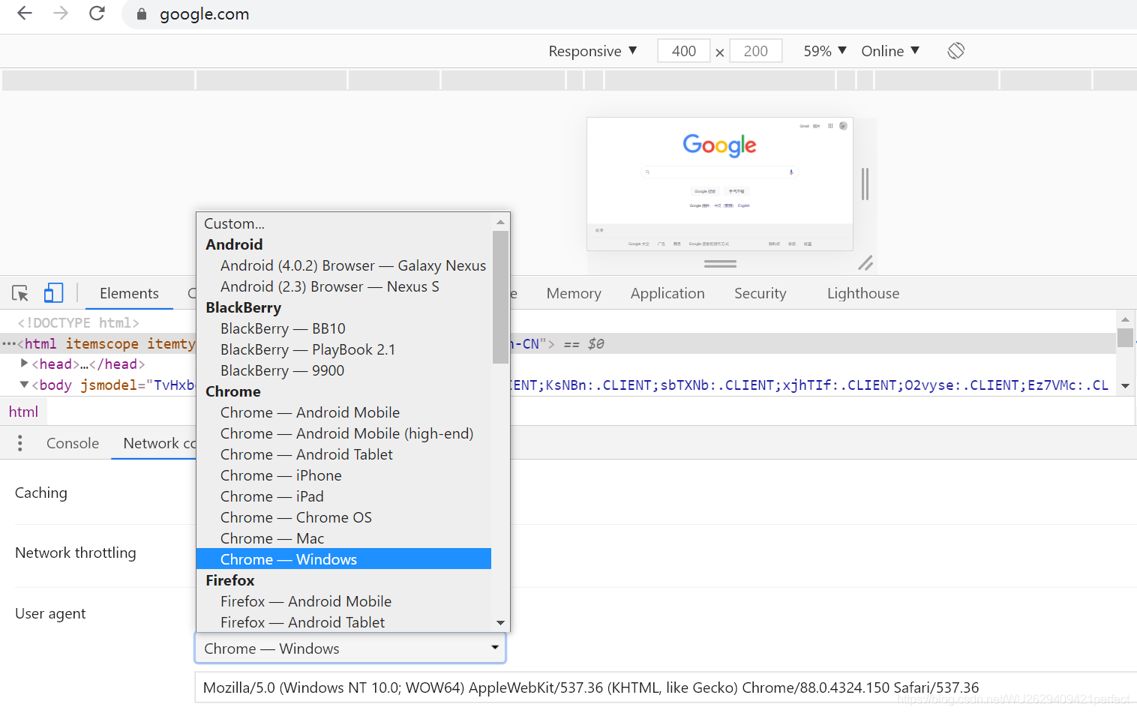Viewport: 1137px width, 713px height.
Task: Click the Google page preview thumbnail
Action: pyautogui.click(x=720, y=184)
